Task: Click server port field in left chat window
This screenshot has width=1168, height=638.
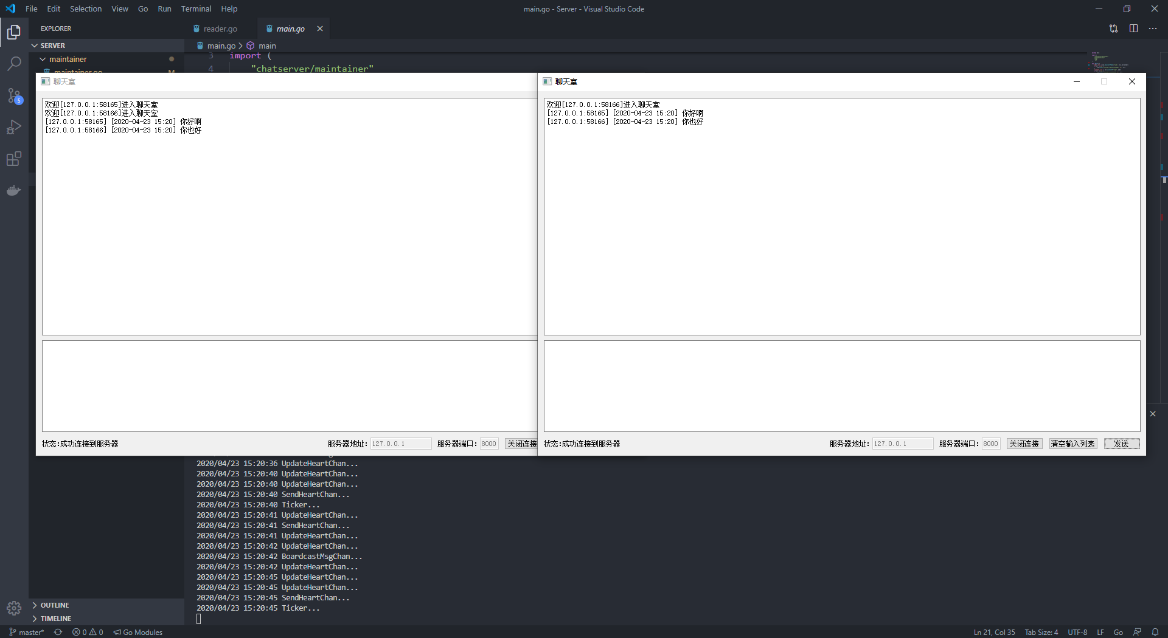Action: 489,444
